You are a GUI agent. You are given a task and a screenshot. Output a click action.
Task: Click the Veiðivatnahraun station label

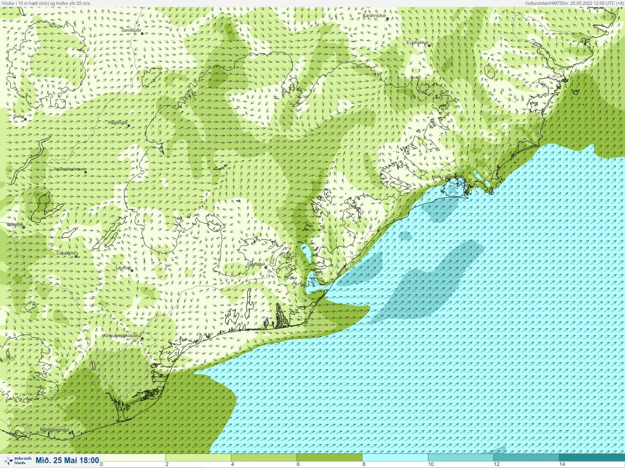[69, 169]
